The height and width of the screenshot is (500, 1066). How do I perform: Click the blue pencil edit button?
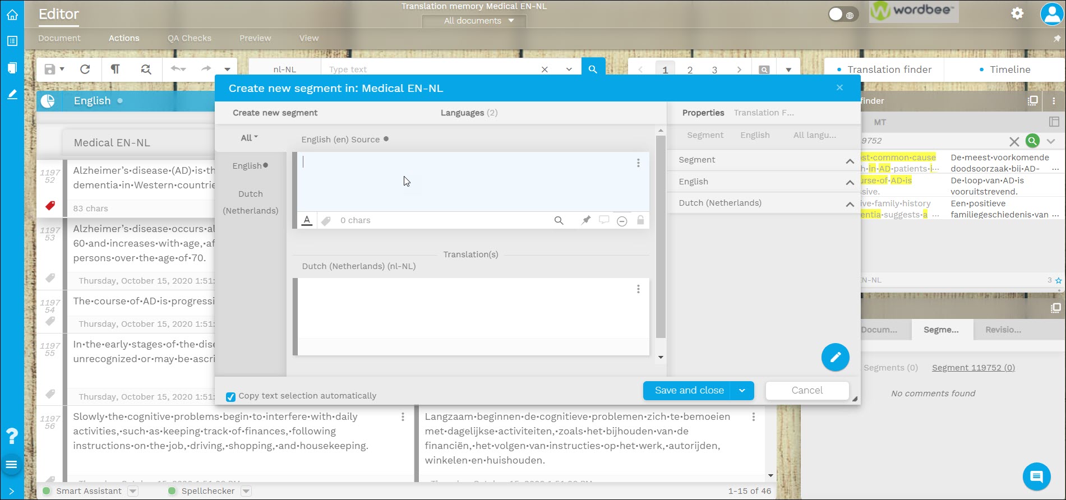click(x=835, y=357)
